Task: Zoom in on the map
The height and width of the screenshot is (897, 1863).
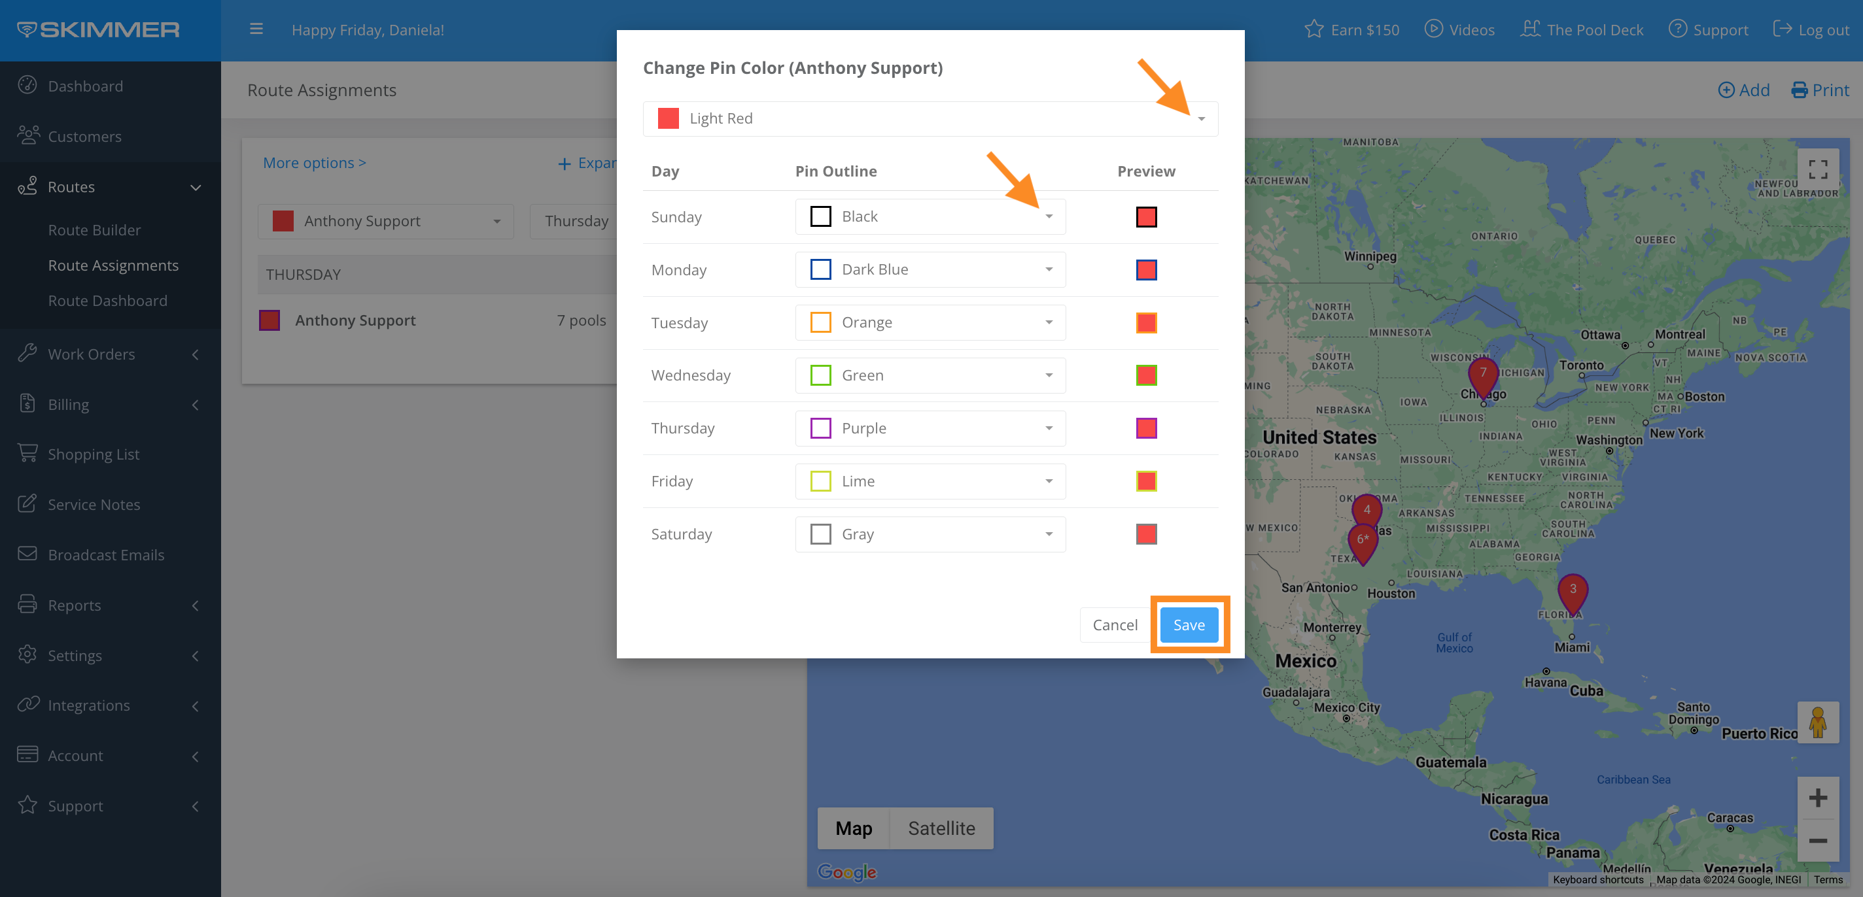Action: [x=1817, y=797]
